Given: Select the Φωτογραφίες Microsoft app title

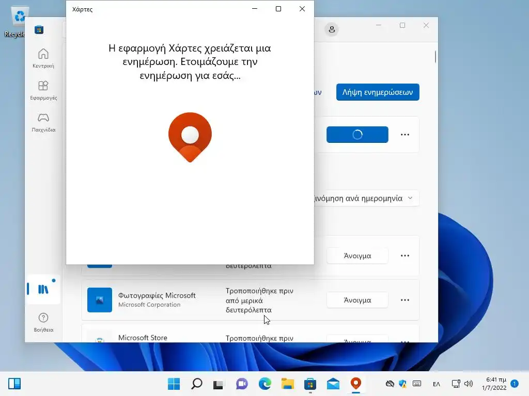Looking at the screenshot, I should pos(157,295).
